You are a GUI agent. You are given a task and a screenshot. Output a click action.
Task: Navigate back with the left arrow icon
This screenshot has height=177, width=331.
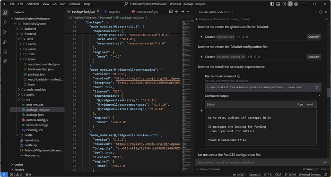pos(177,12)
